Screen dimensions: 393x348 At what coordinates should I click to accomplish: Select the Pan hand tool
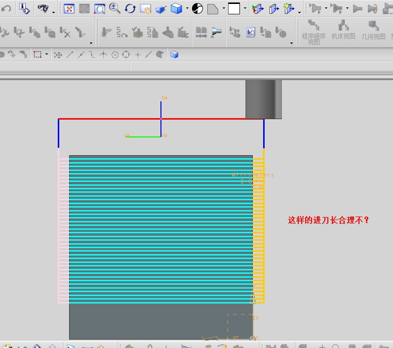tap(146, 9)
